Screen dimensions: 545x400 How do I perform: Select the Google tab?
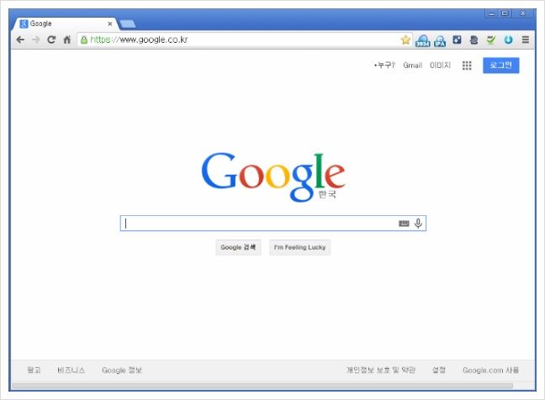click(x=65, y=24)
